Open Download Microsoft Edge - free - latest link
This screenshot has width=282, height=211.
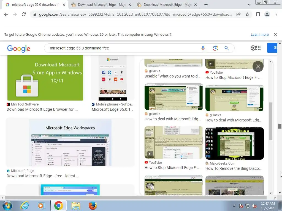pos(43,176)
